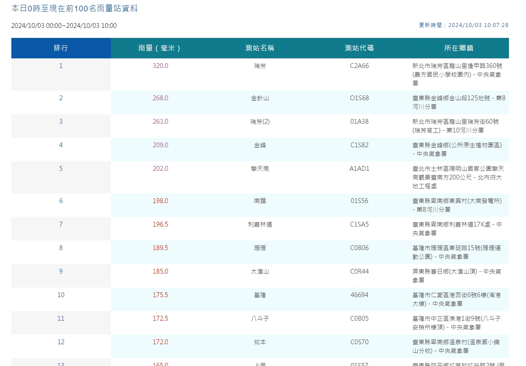This screenshot has height=366, width=526.
Task: Click rank number 12
Action: point(61,342)
